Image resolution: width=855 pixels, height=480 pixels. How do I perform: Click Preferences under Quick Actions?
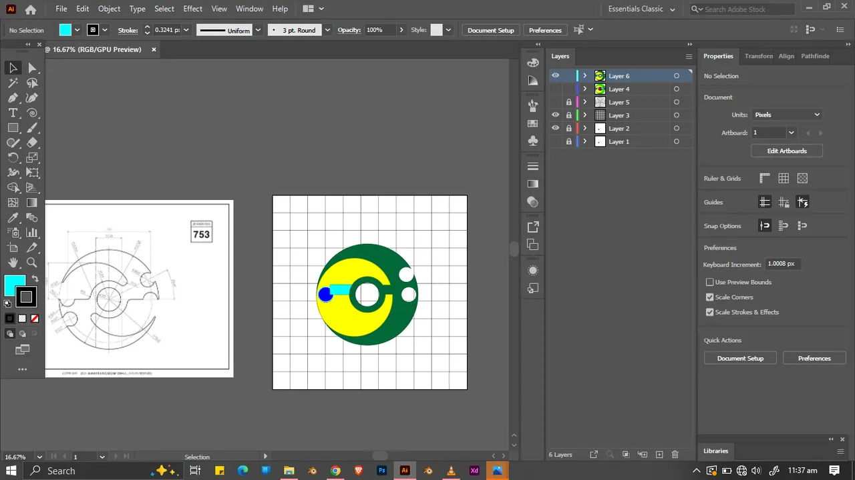(x=814, y=358)
